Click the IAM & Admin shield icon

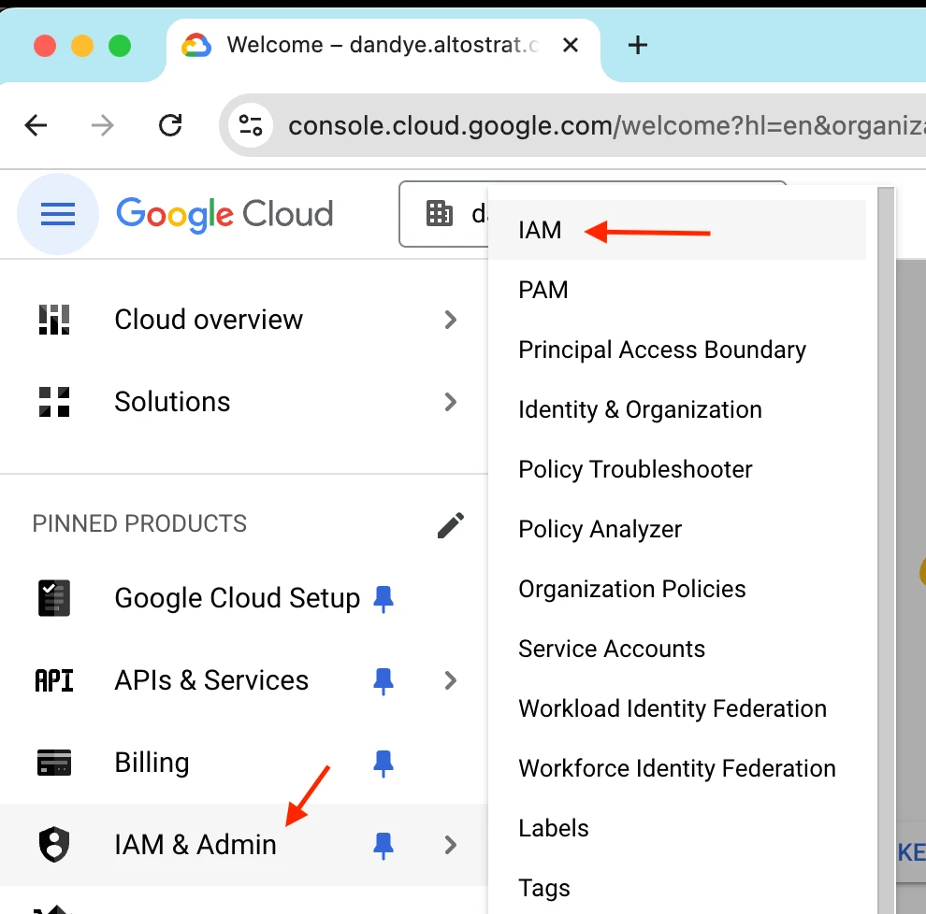pos(54,844)
